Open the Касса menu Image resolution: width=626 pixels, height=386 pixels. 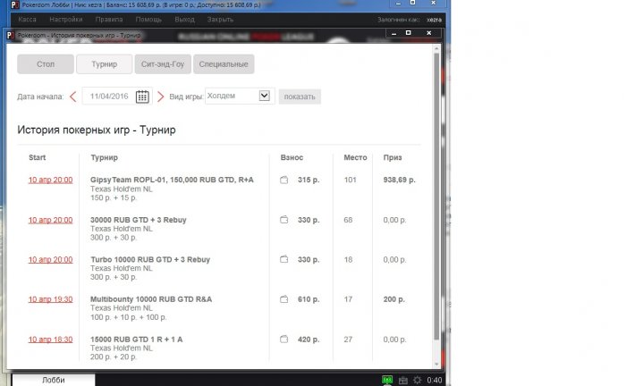coord(28,18)
